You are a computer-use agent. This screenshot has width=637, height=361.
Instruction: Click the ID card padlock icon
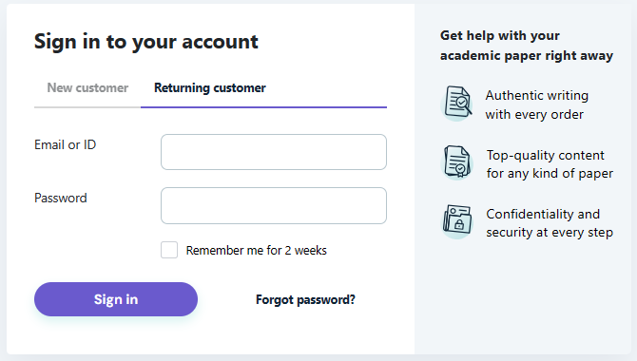[457, 221]
